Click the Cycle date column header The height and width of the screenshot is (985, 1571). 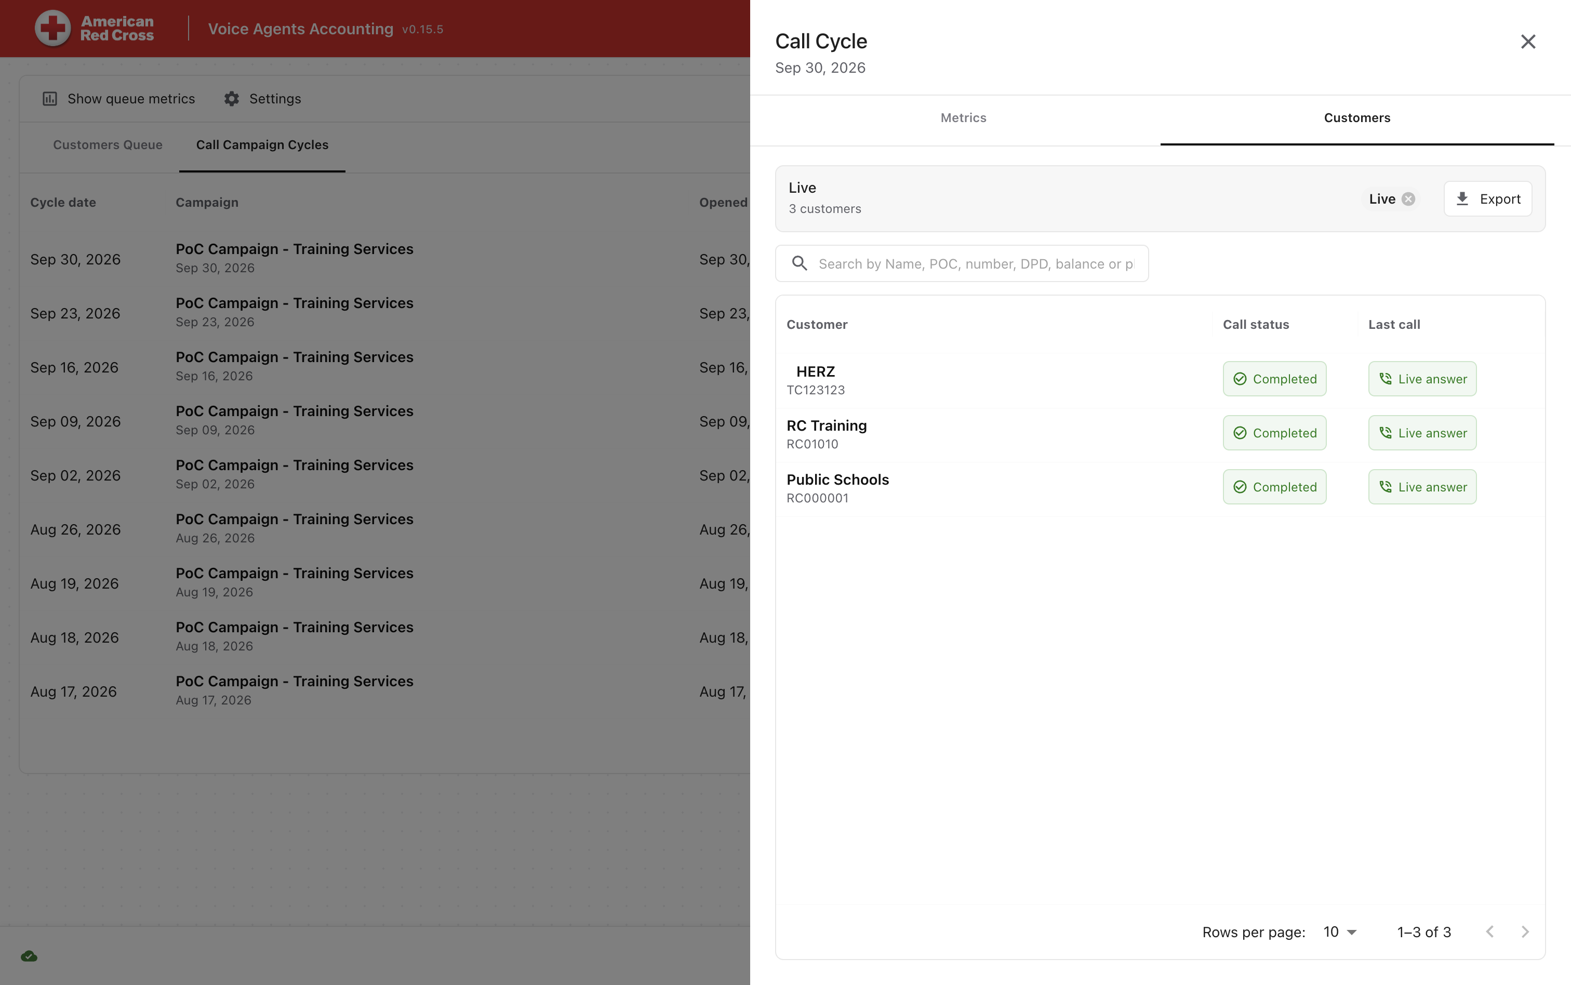(62, 203)
